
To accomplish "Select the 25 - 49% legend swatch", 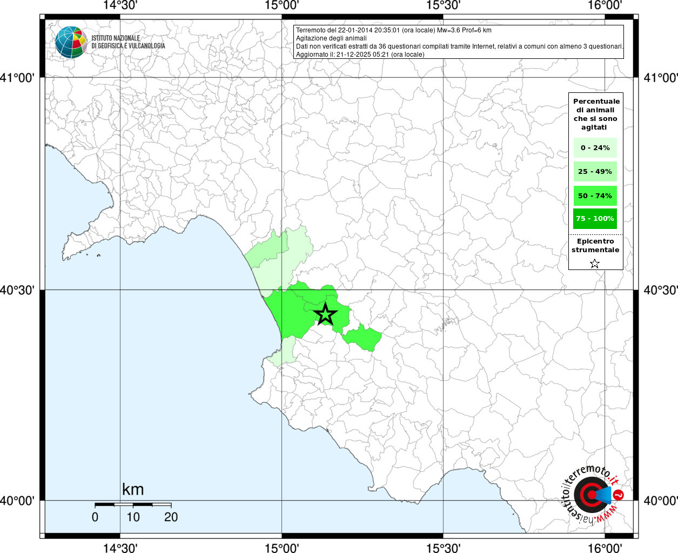I will pos(595,171).
